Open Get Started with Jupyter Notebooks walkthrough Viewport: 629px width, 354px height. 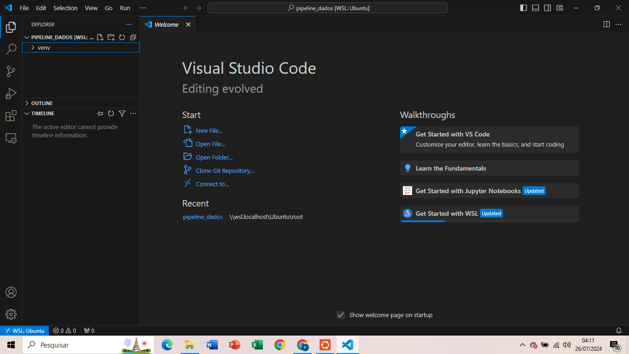tap(489, 191)
